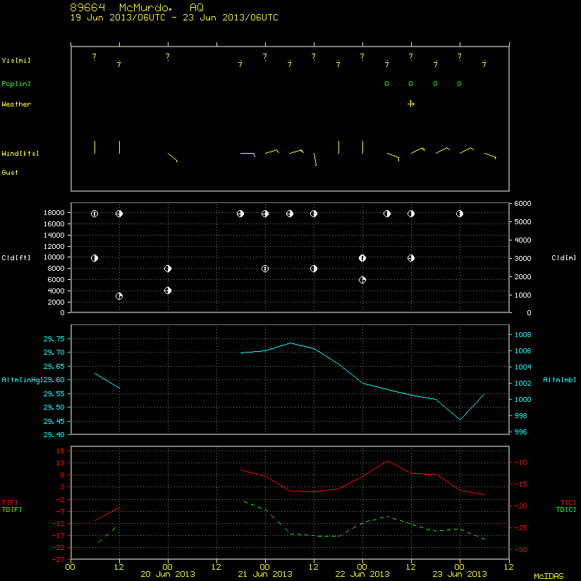The height and width of the screenshot is (581, 581).
Task: Click the first wind barb in Wind row
Action: click(95, 147)
